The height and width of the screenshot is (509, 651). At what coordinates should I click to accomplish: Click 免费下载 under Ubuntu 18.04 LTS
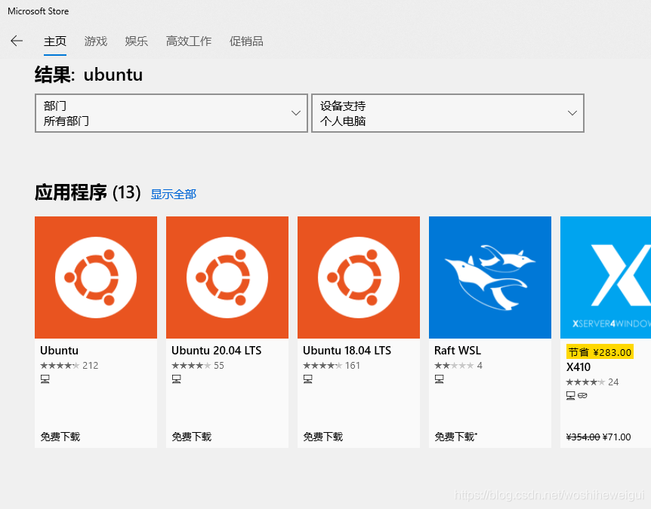(323, 437)
